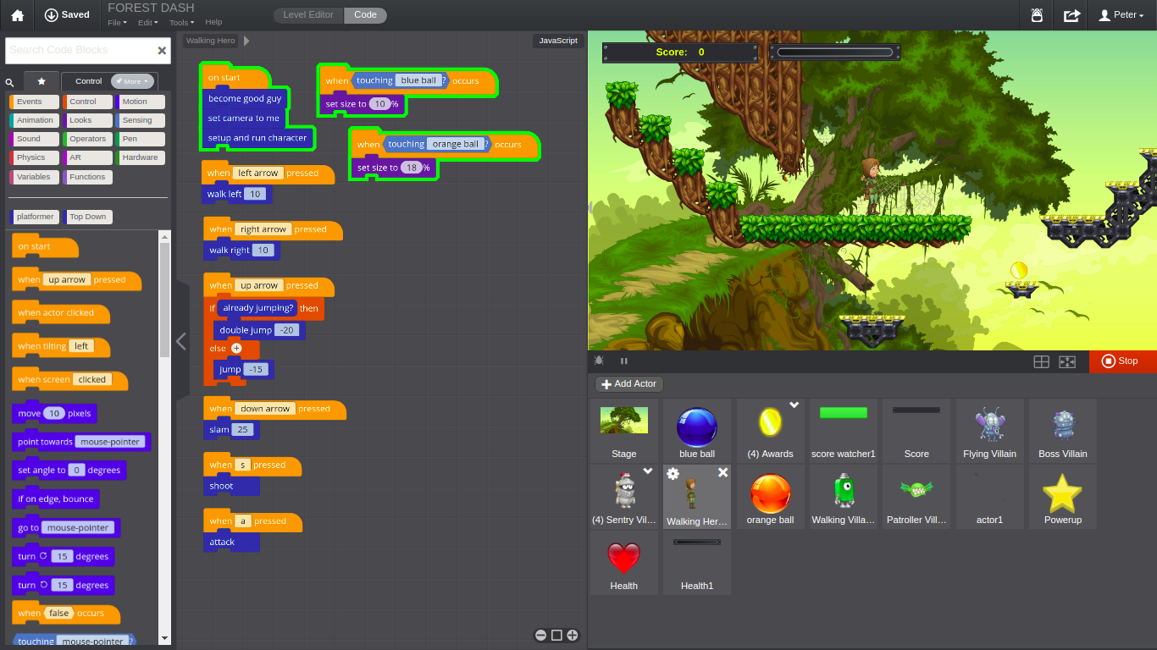Open the backpack icon in header
Screen dimensions: 1157x650
(x=1037, y=15)
